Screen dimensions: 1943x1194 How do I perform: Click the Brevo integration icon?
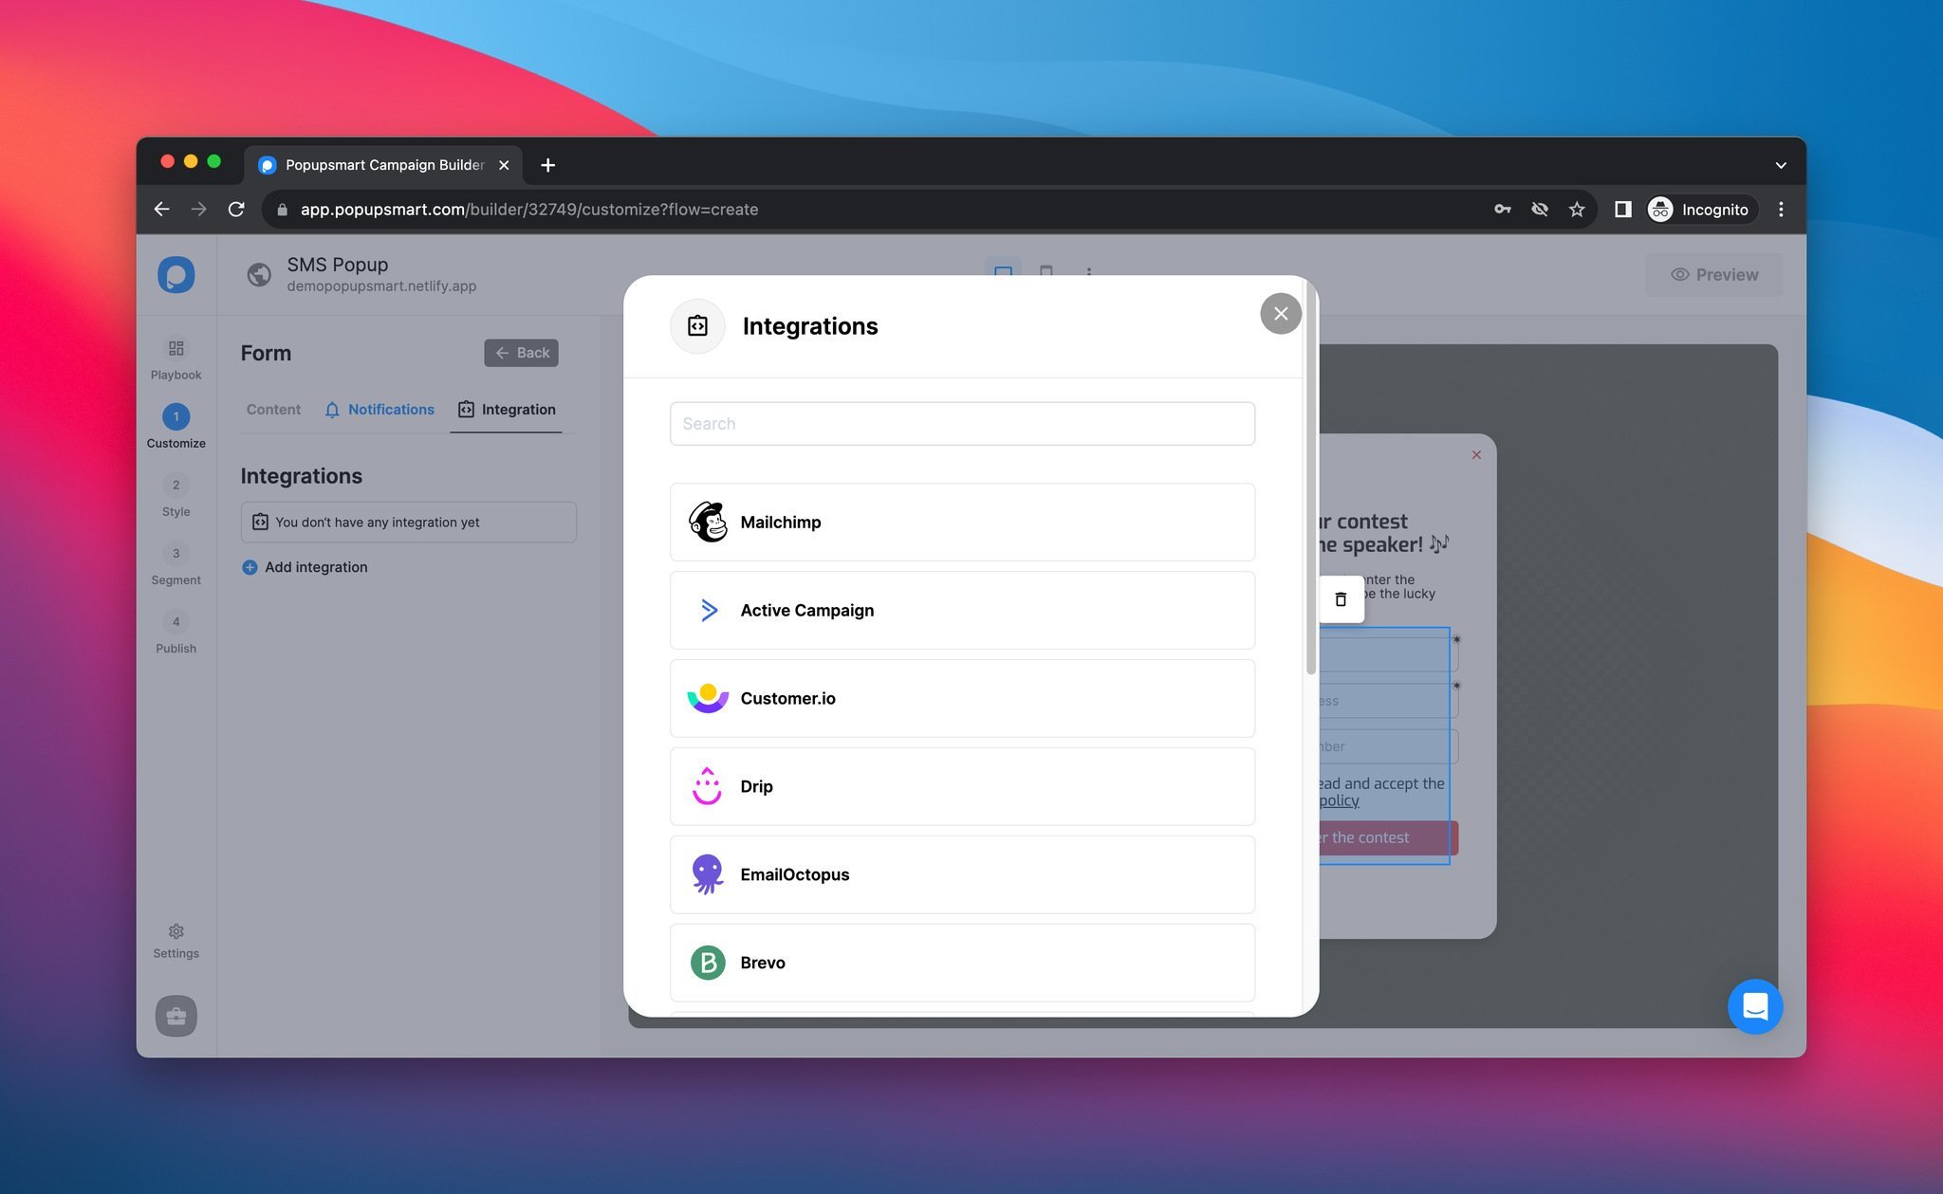pos(708,963)
